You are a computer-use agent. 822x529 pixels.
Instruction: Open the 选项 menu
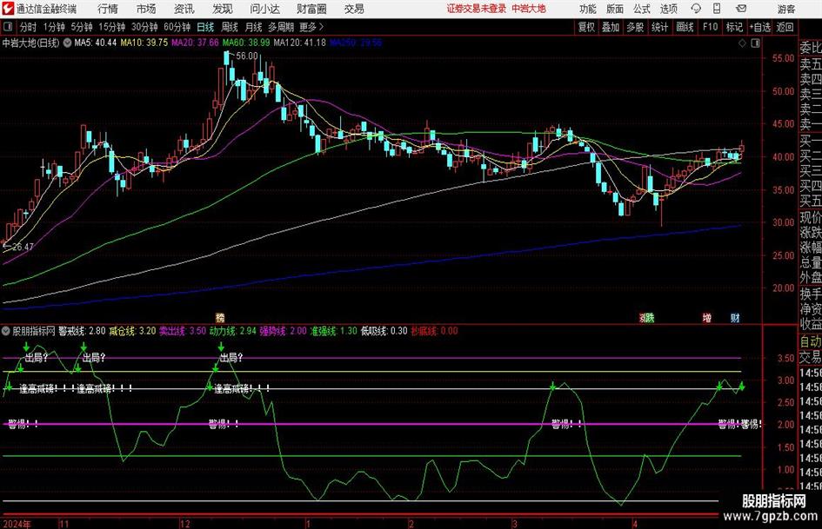coord(668,9)
